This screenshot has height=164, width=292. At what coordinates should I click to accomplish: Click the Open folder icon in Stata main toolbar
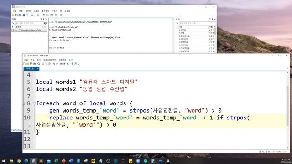(13, 15)
